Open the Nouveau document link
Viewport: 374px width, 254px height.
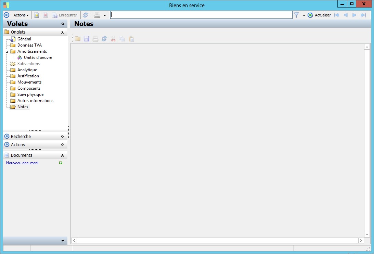pyautogui.click(x=22, y=163)
